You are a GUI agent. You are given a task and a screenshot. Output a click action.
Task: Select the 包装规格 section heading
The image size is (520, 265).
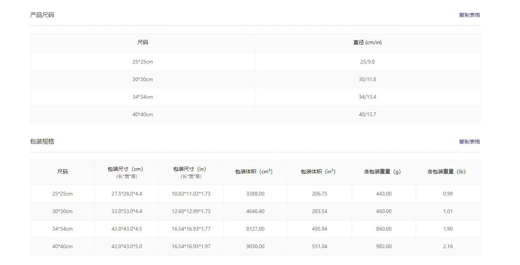coord(42,141)
